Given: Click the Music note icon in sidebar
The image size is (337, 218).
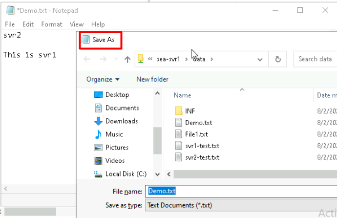Looking at the screenshot, I should tap(98, 134).
